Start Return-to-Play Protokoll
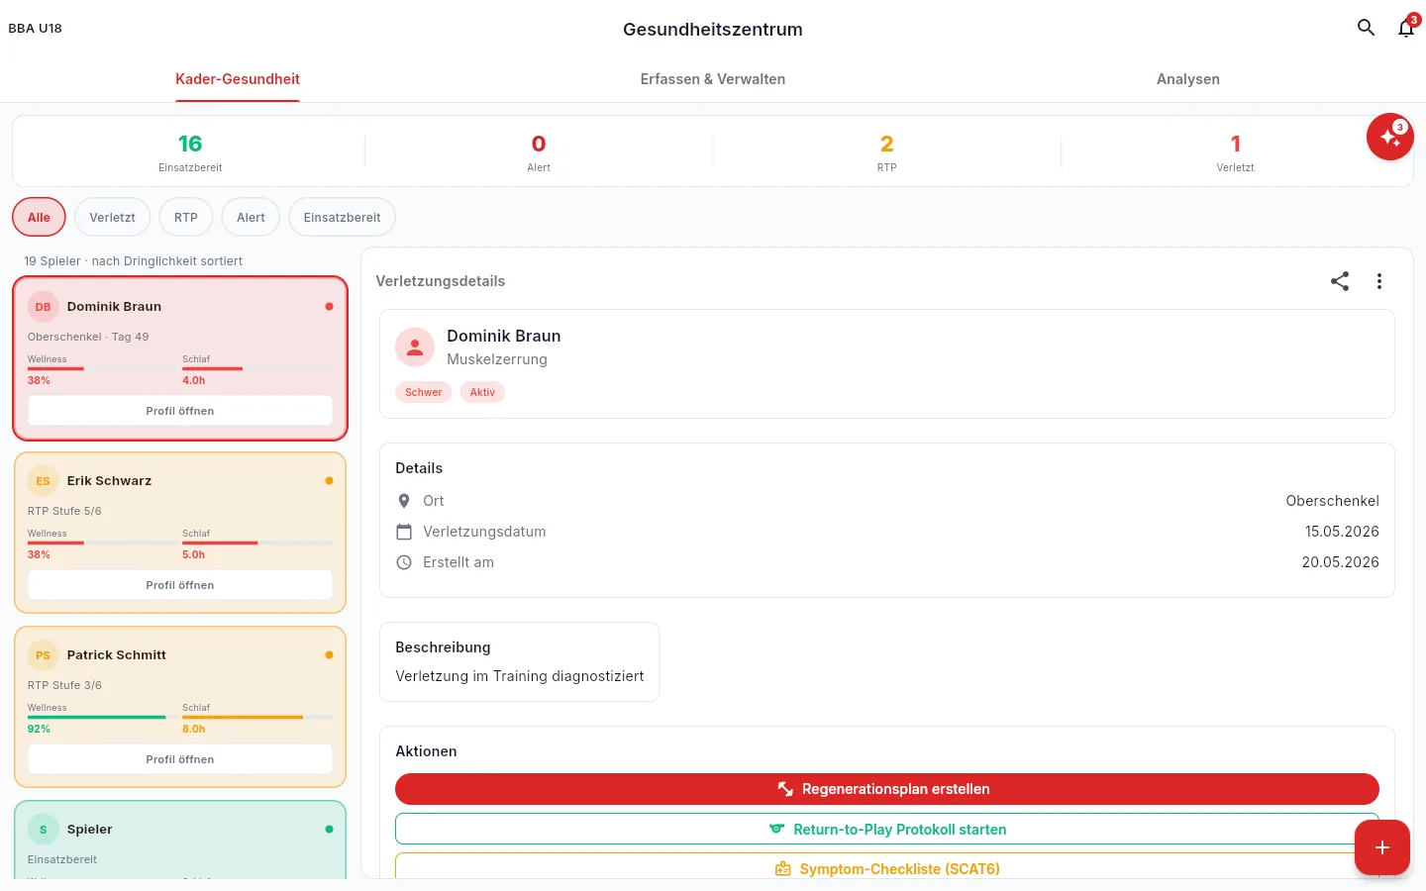This screenshot has height=891, width=1426. tap(887, 830)
